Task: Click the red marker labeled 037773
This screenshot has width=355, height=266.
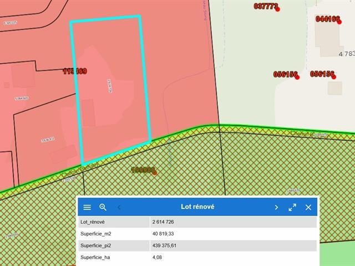Action: (x=277, y=9)
